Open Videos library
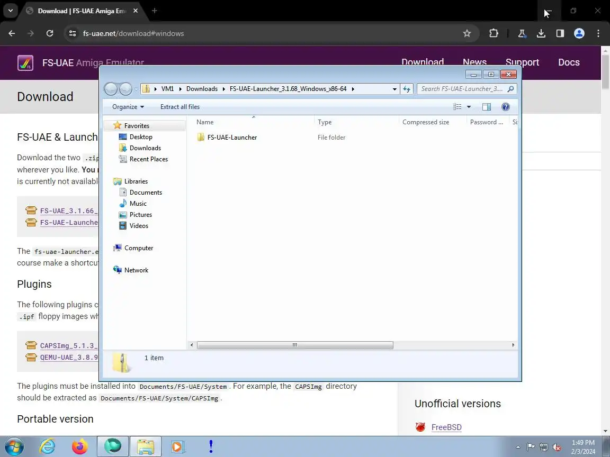This screenshot has width=610, height=457. point(139,226)
